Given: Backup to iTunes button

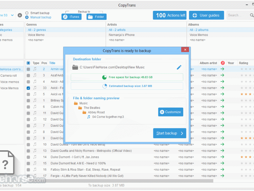Looking at the screenshot, I should coord(71,17).
